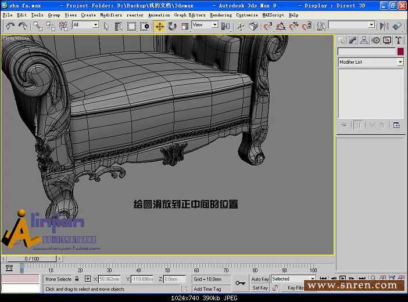Click the object name field
The height and width of the screenshot is (302, 408).
[367, 52]
